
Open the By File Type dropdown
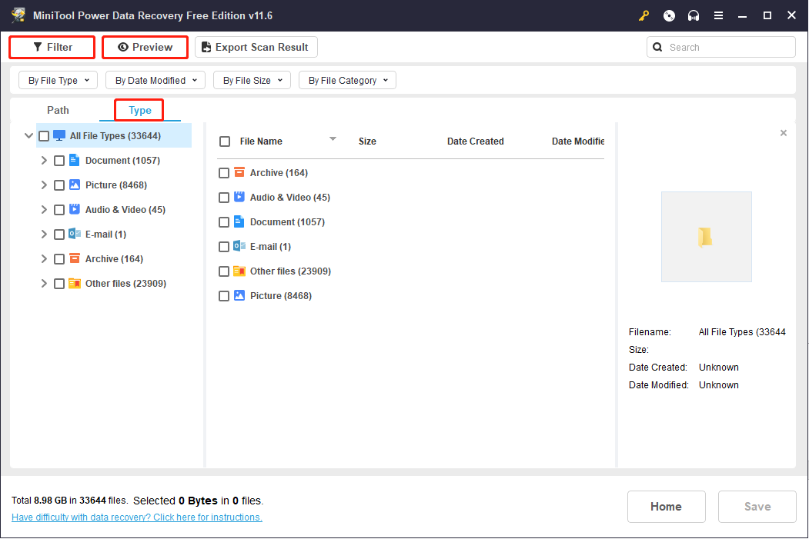(59, 80)
